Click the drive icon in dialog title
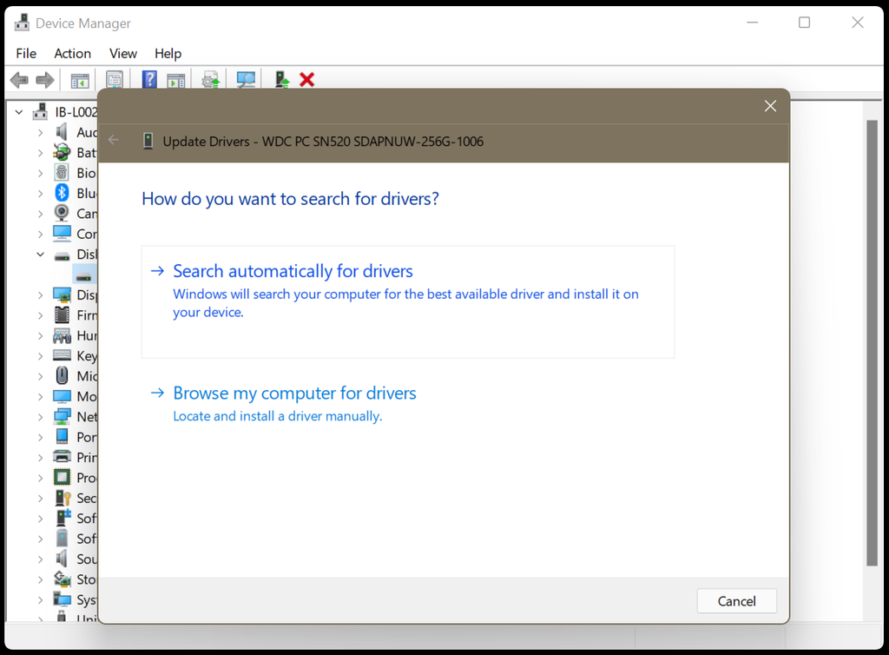The width and height of the screenshot is (889, 655). 148,141
